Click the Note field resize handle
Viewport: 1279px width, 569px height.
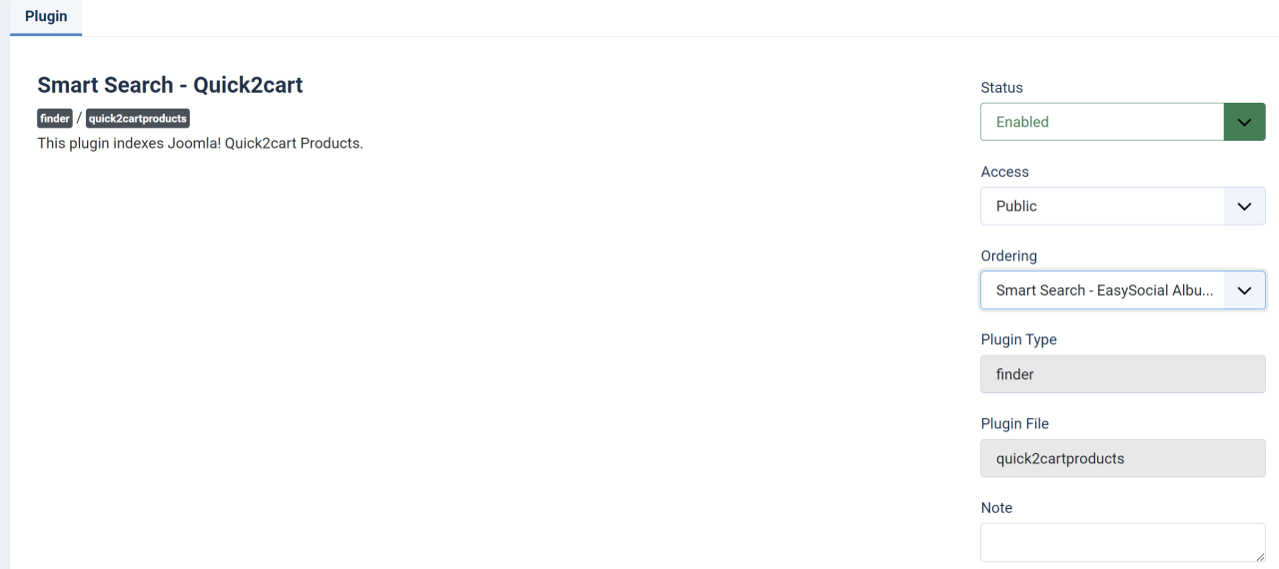pos(1260,557)
